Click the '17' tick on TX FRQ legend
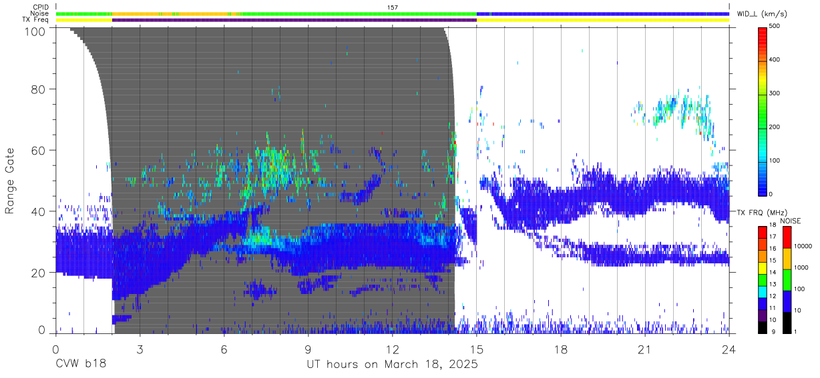 pyautogui.click(x=773, y=237)
